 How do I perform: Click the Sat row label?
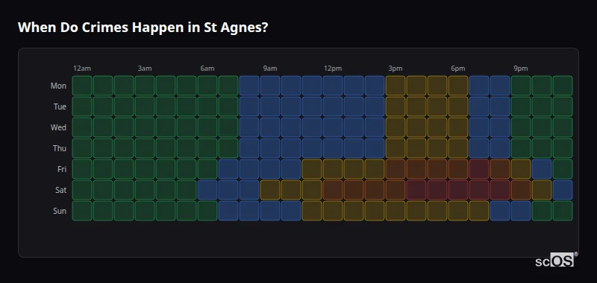coord(60,191)
